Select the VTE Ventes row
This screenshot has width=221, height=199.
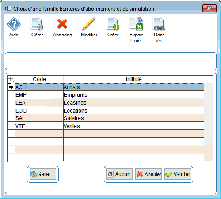[x=106, y=126]
